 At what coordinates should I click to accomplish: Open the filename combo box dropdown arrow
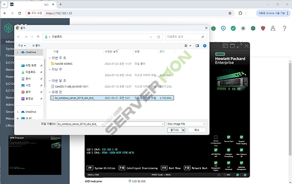162,124
